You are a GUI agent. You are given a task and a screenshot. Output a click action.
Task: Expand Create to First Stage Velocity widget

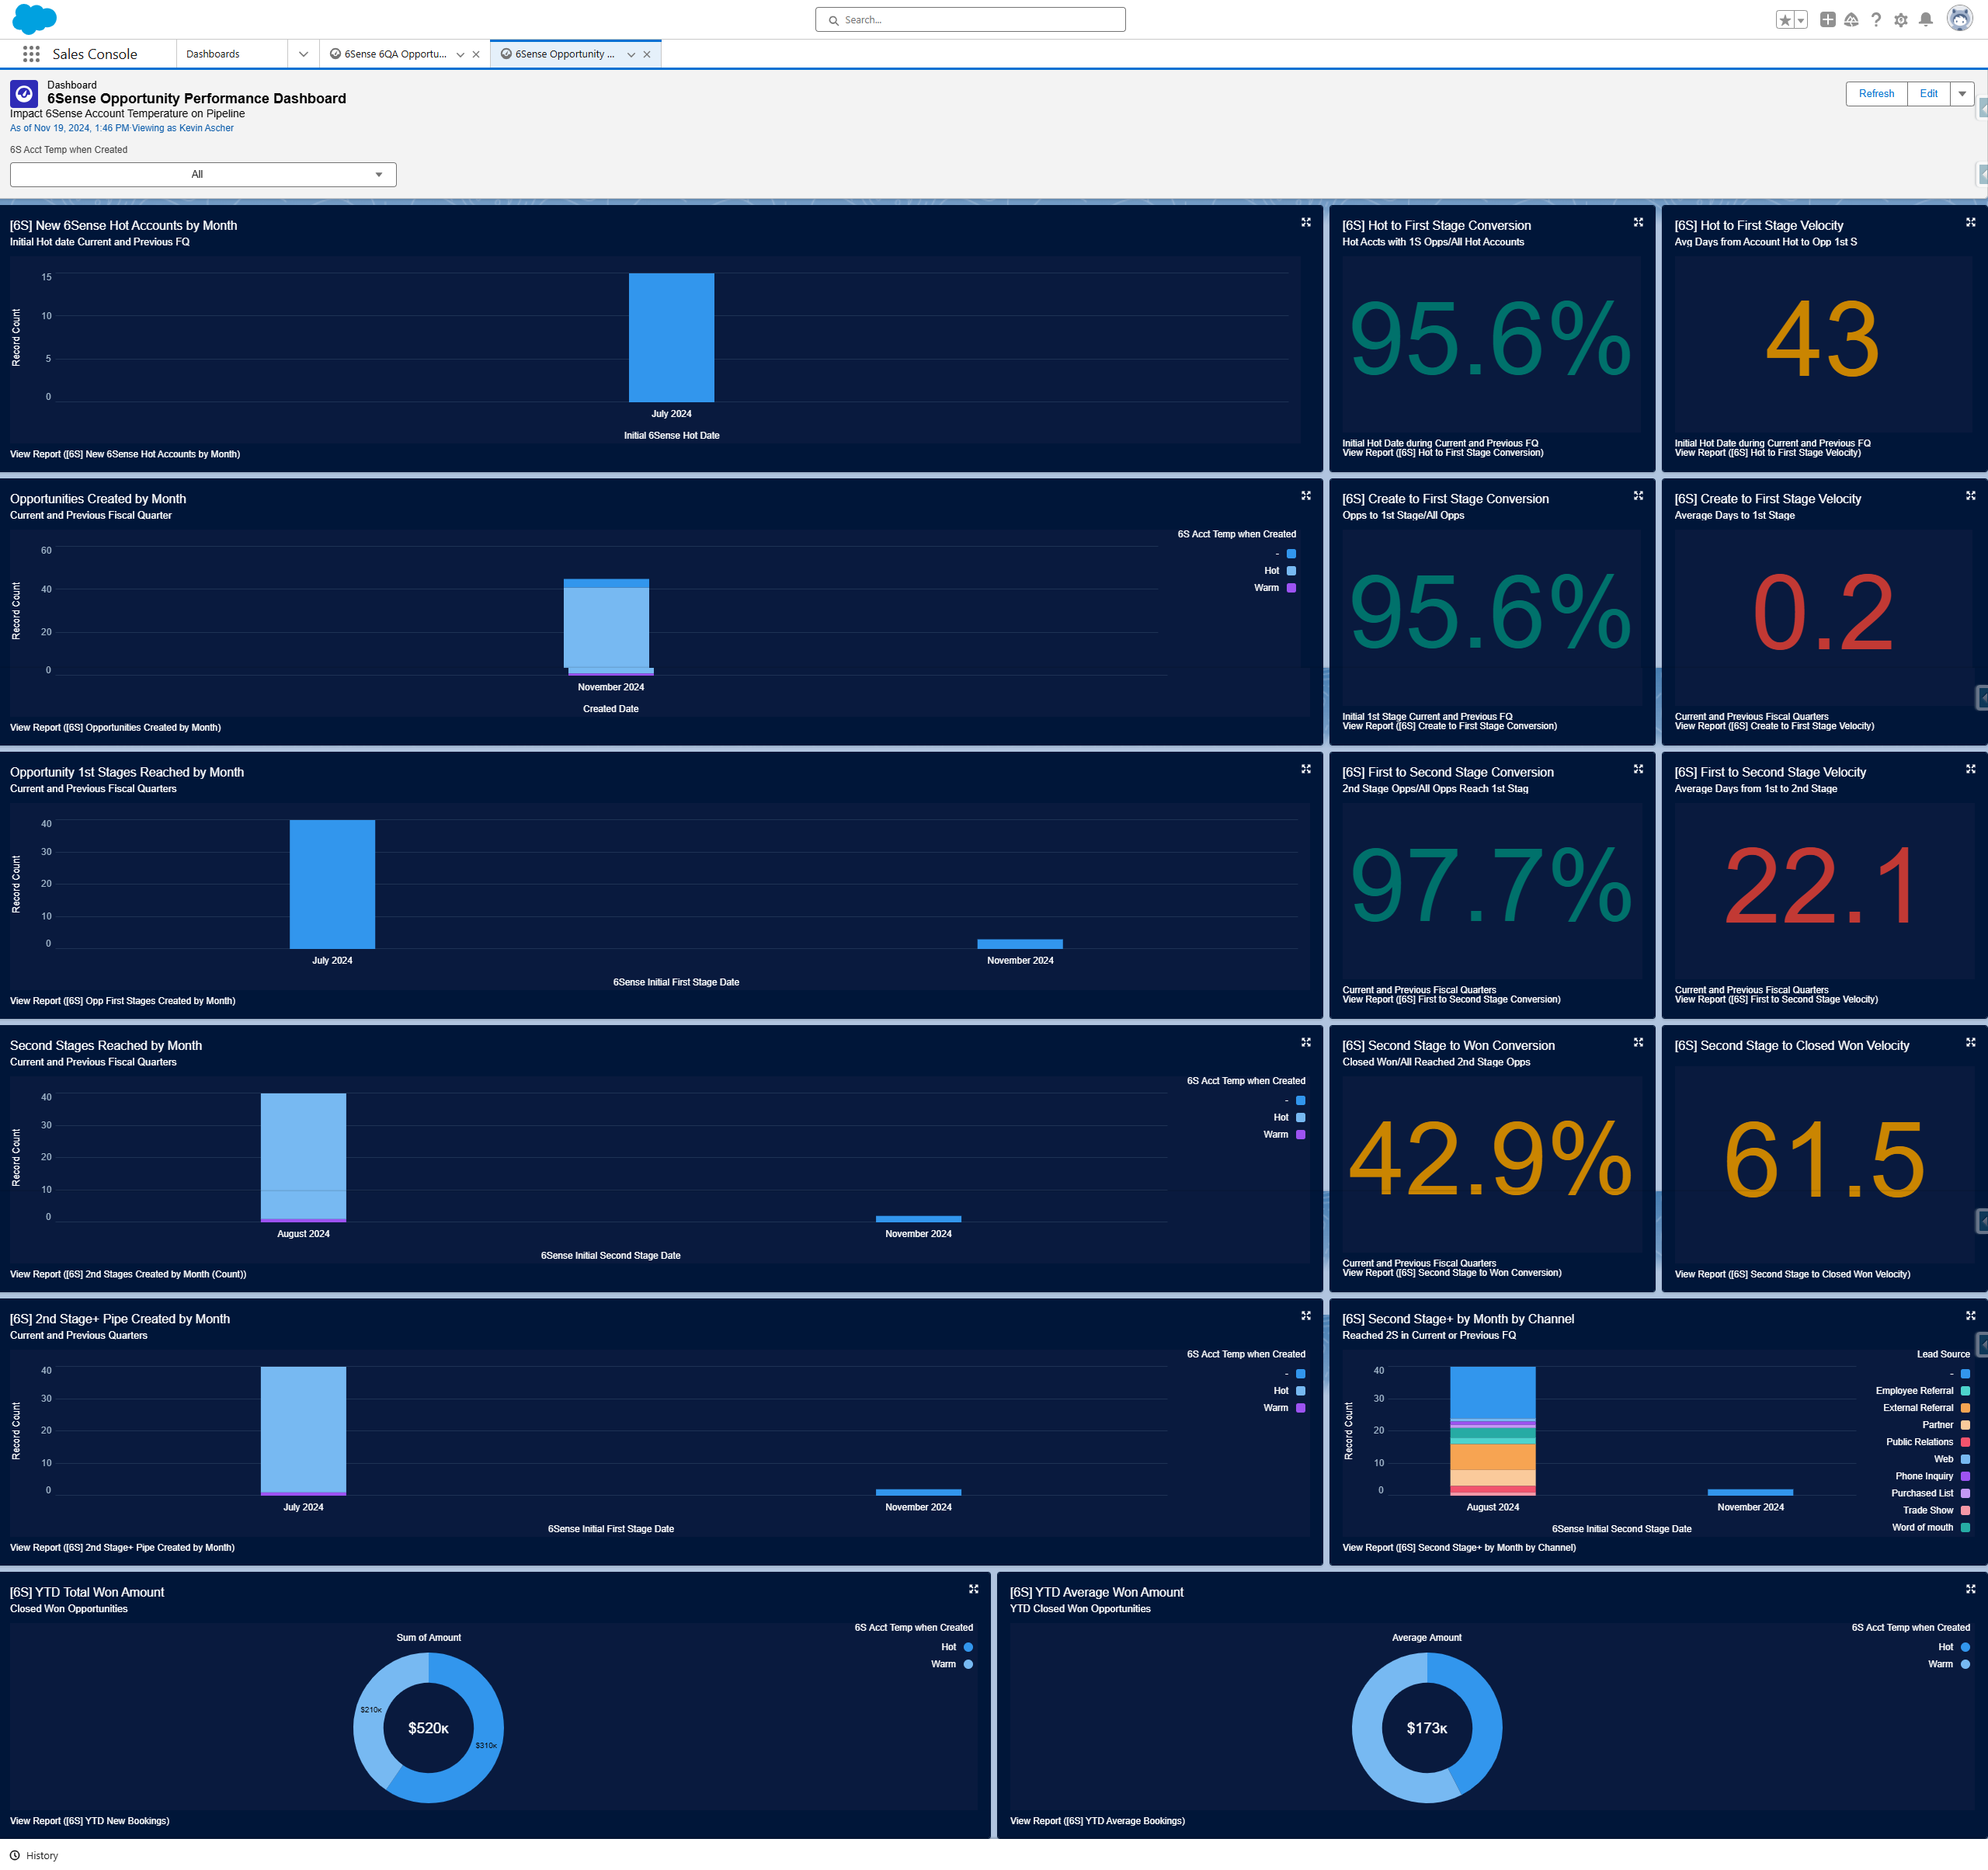tap(1970, 496)
